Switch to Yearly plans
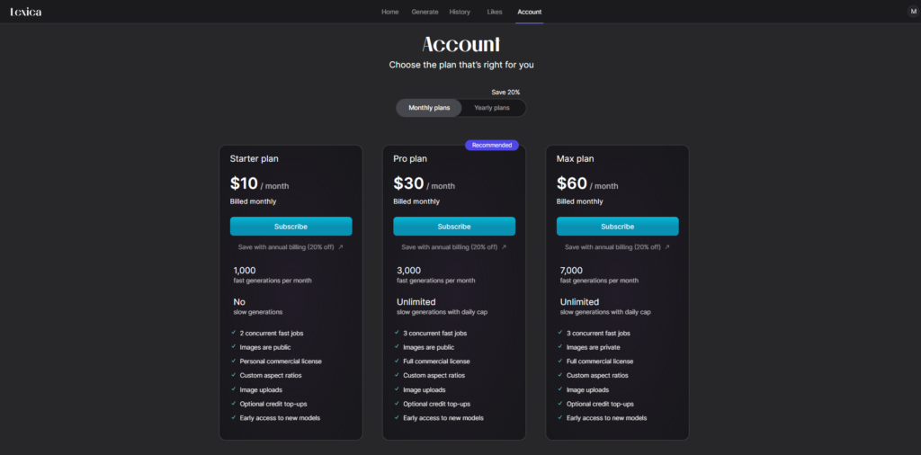The width and height of the screenshot is (921, 455). coord(492,108)
